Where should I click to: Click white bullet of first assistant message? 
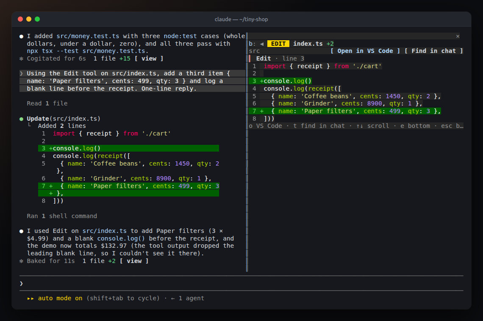coord(21,36)
